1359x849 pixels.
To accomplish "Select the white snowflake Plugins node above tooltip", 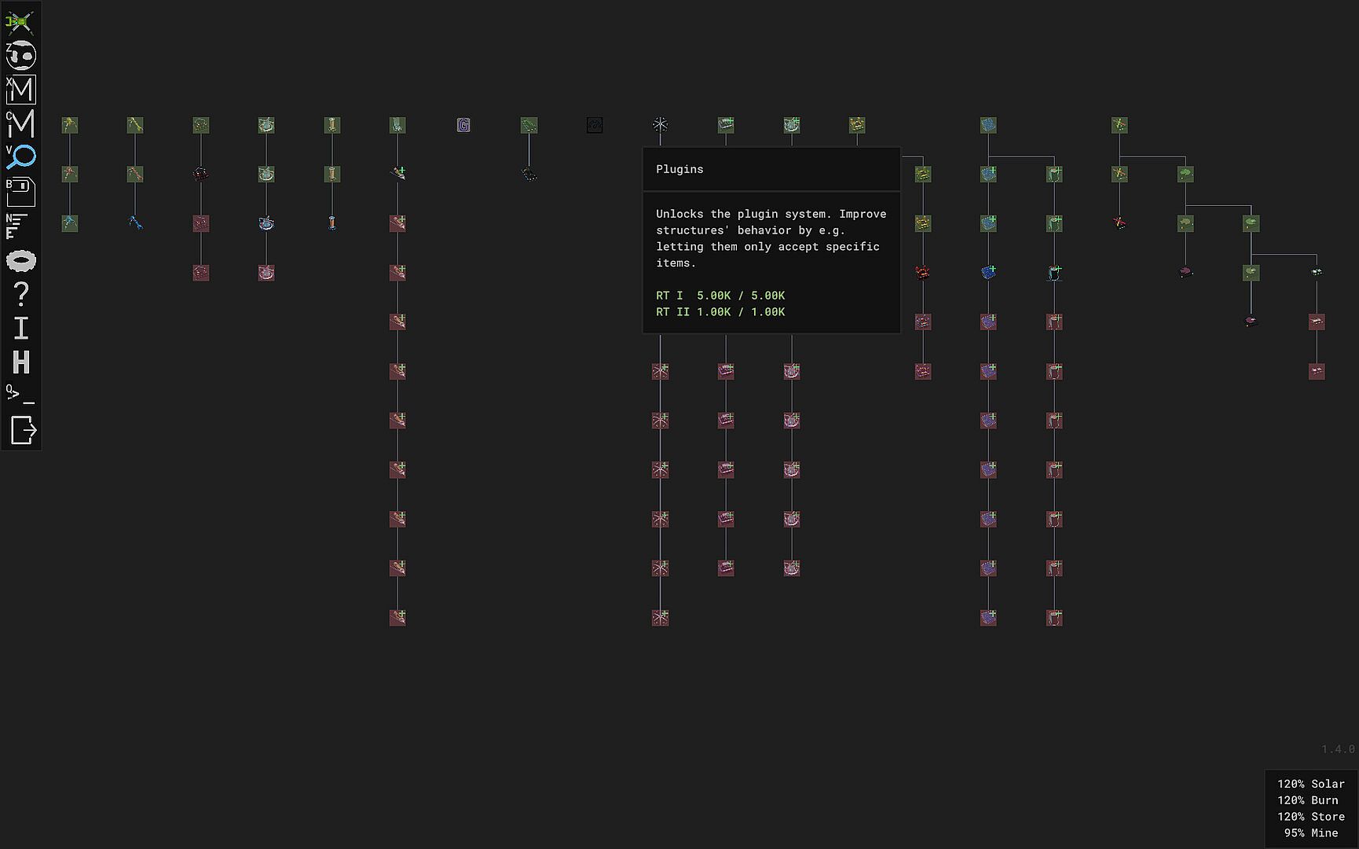I will tap(660, 125).
